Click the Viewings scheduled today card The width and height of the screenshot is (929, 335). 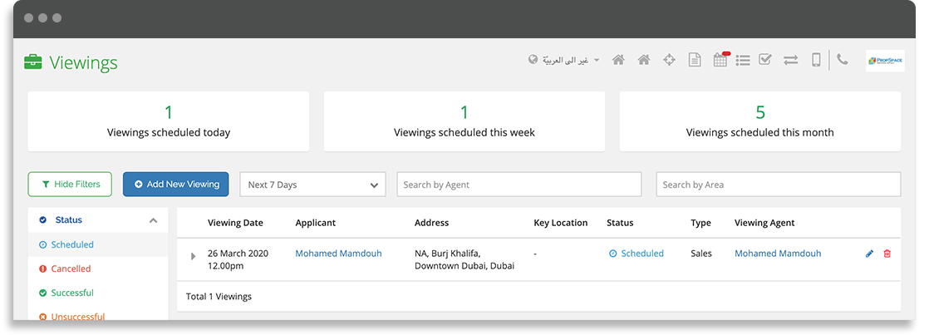tap(168, 121)
